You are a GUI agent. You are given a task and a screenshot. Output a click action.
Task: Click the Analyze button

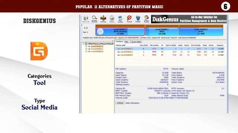click(120, 103)
